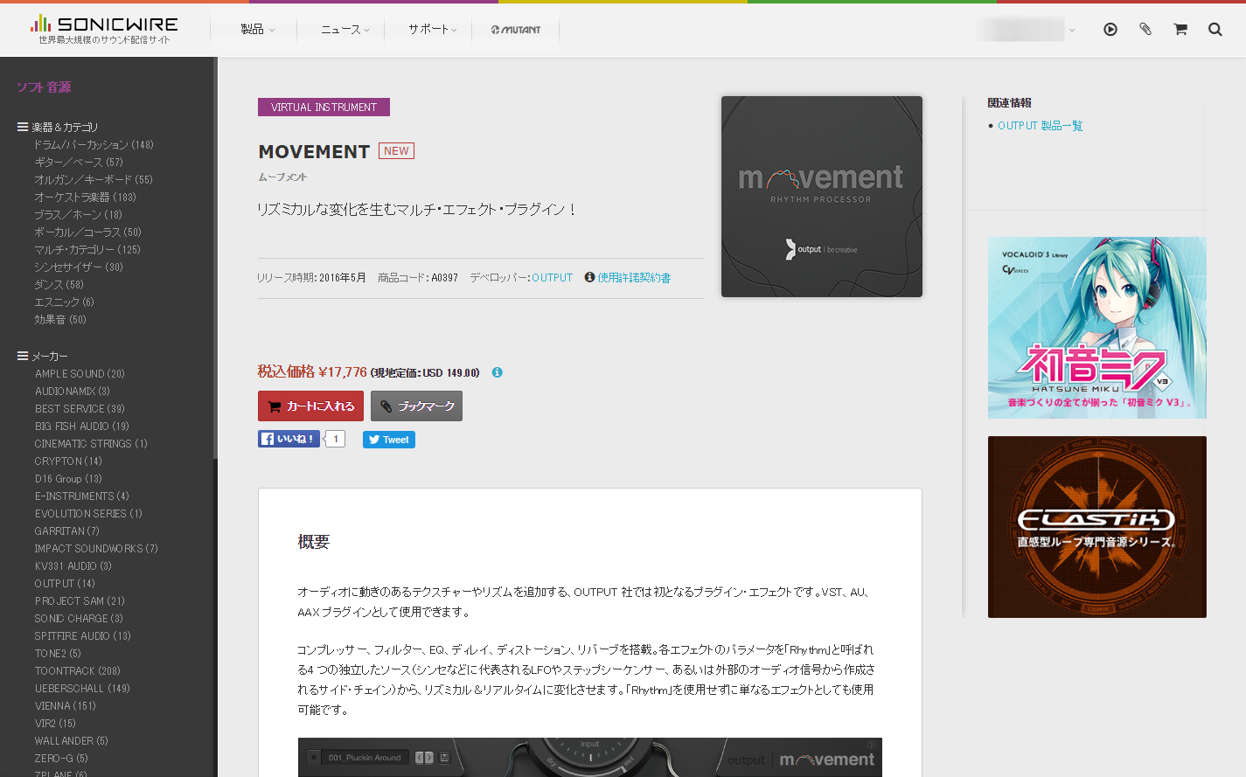
Task: Open BEST SERVICE (39) maker
Action: tap(80, 409)
